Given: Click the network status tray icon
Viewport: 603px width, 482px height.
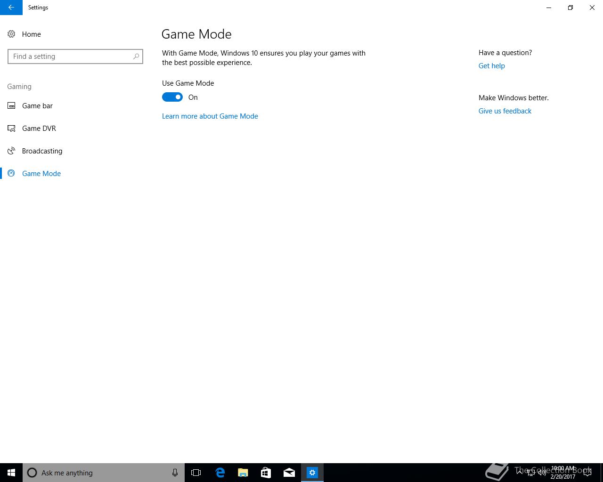Looking at the screenshot, I should click(531, 473).
